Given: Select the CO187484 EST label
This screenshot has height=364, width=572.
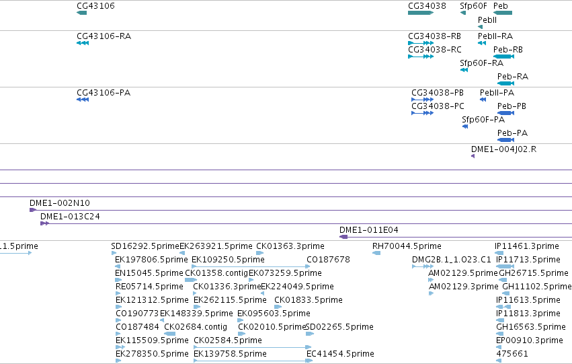Looking at the screenshot, I should 137,327.
